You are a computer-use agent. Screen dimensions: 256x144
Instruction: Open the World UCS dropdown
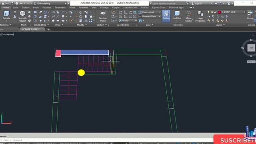coord(128,20)
